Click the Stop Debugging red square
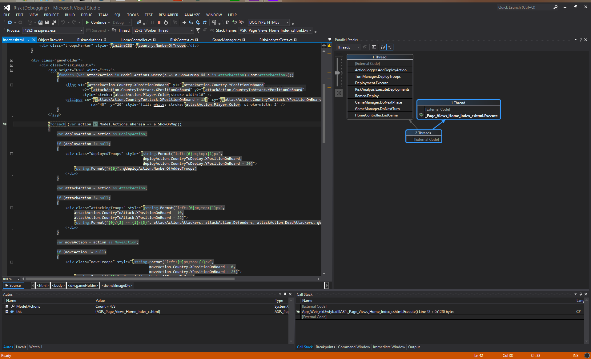The height and width of the screenshot is (359, 591). point(159,22)
